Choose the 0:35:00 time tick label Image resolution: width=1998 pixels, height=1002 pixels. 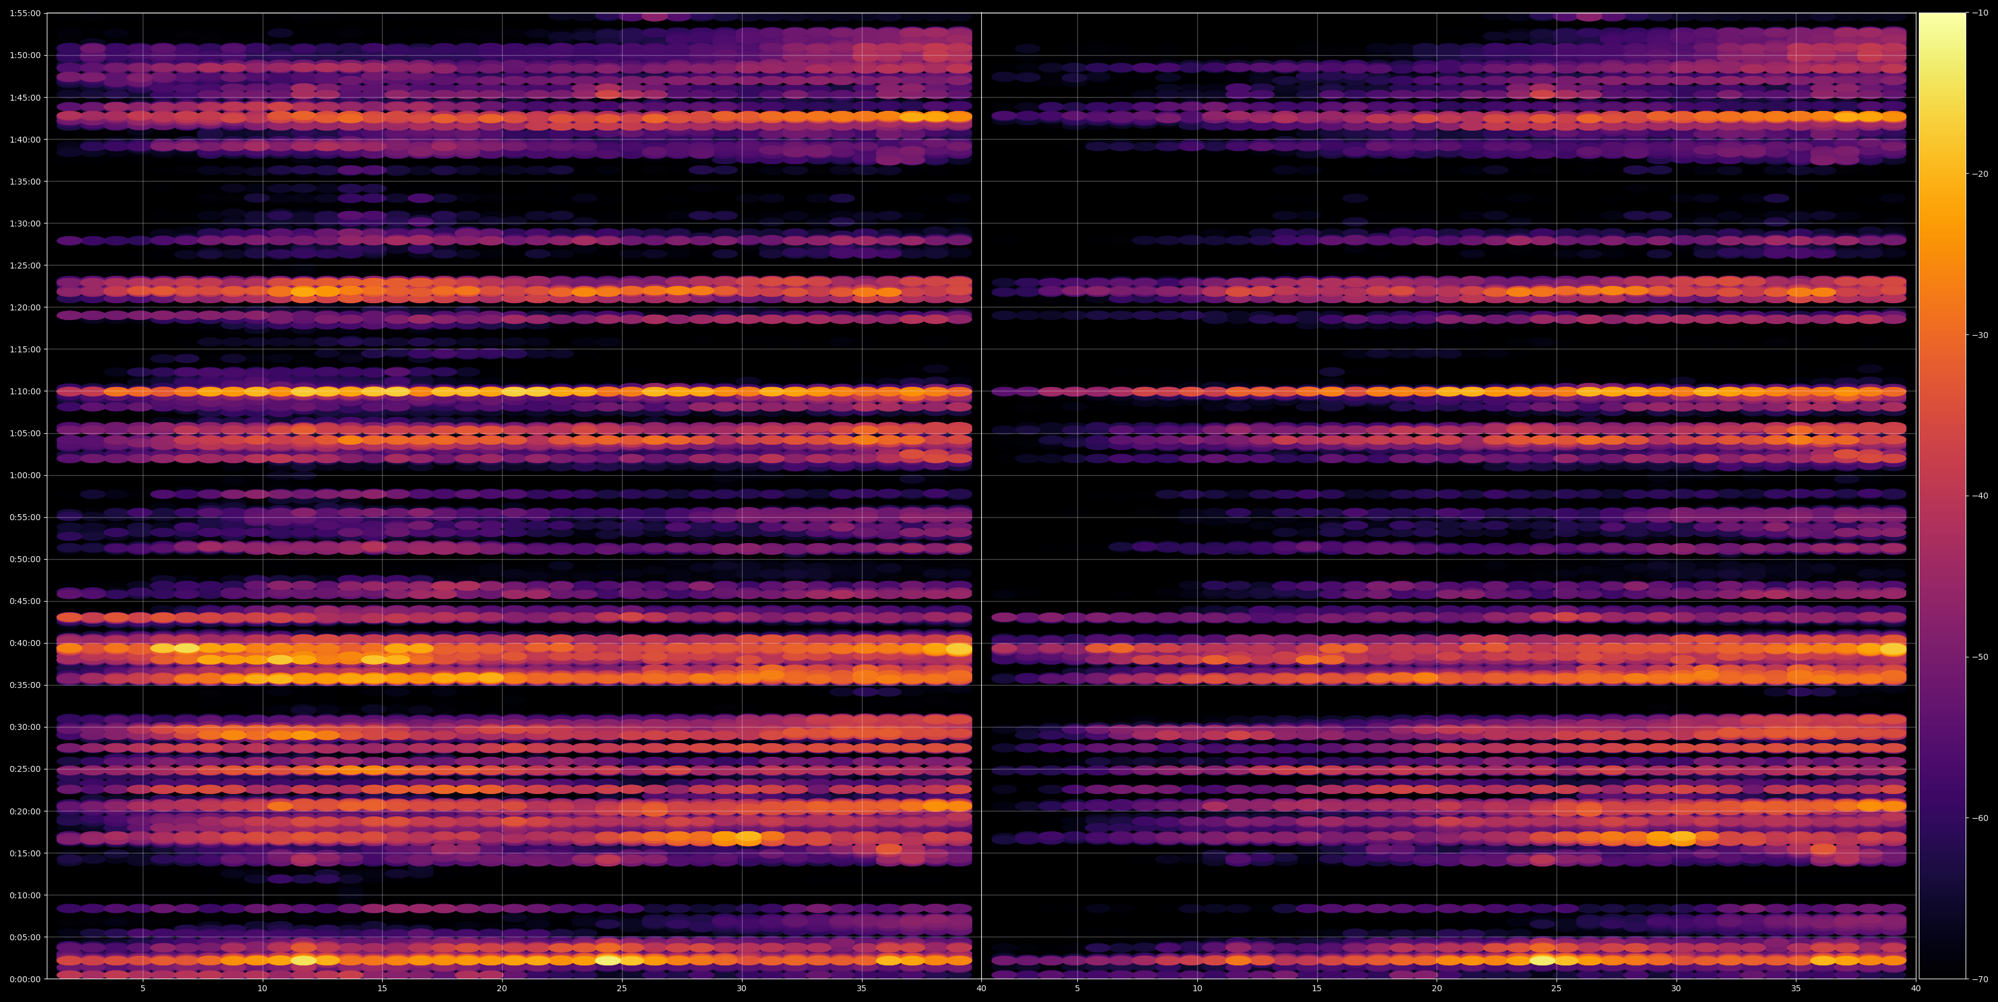tap(25, 685)
